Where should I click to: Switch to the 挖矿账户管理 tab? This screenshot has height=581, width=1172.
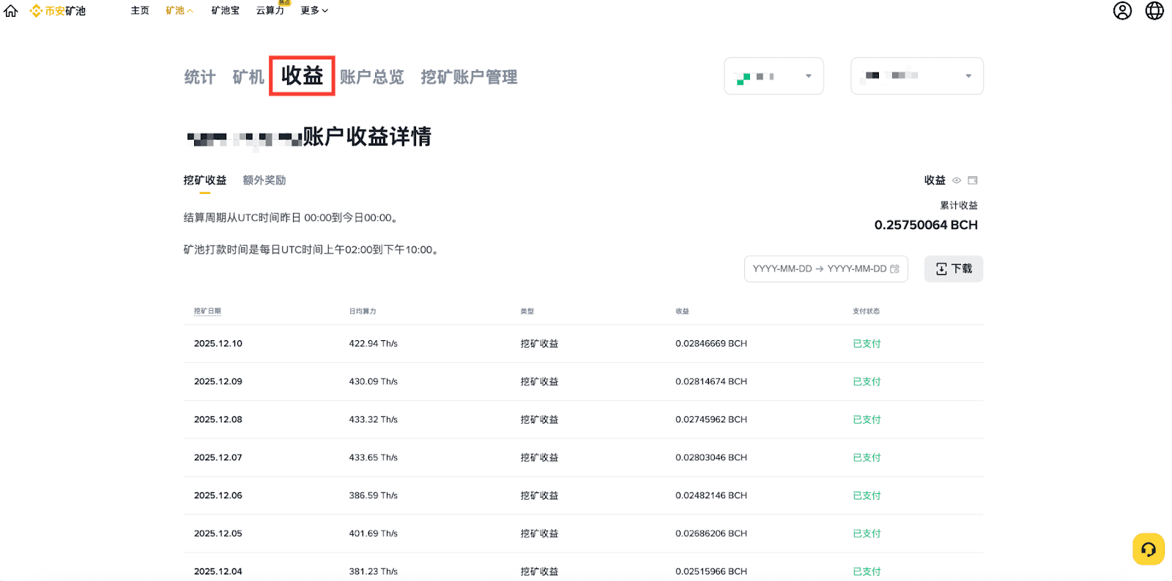469,77
